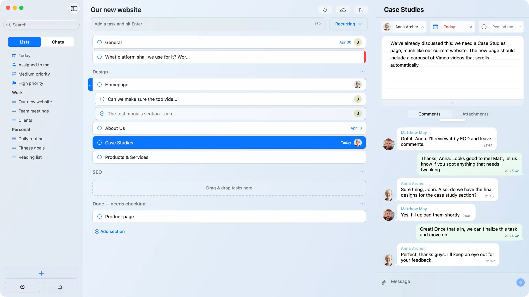Click the J assignee avatar on General task
This screenshot has height=297, width=529.
coord(358,42)
